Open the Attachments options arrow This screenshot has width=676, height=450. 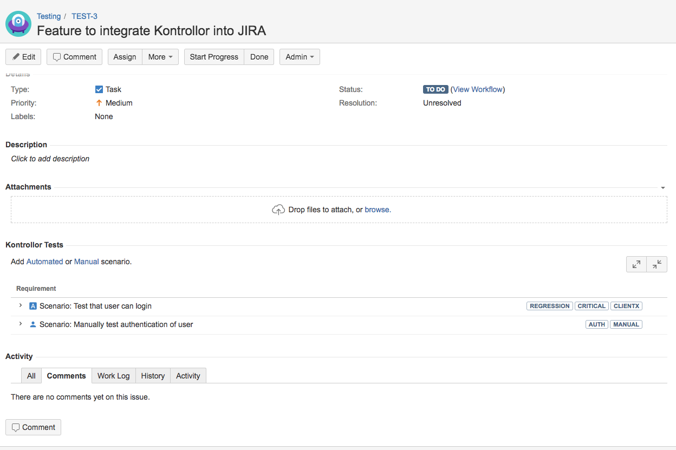pyautogui.click(x=663, y=187)
